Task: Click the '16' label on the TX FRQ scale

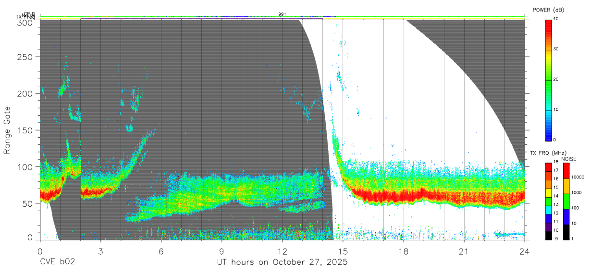Action: point(555,179)
